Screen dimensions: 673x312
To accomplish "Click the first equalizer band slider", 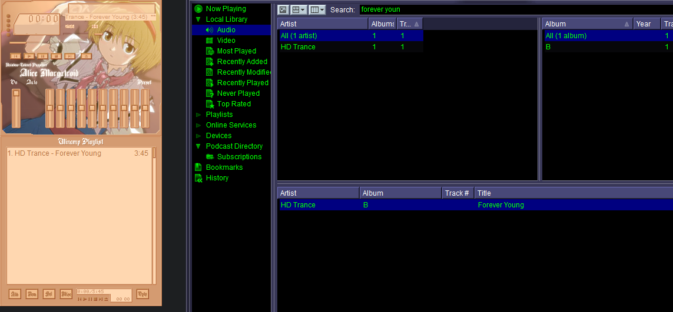I will [50, 109].
